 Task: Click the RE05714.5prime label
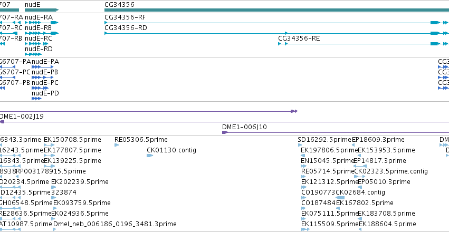pyautogui.click(x=328, y=171)
